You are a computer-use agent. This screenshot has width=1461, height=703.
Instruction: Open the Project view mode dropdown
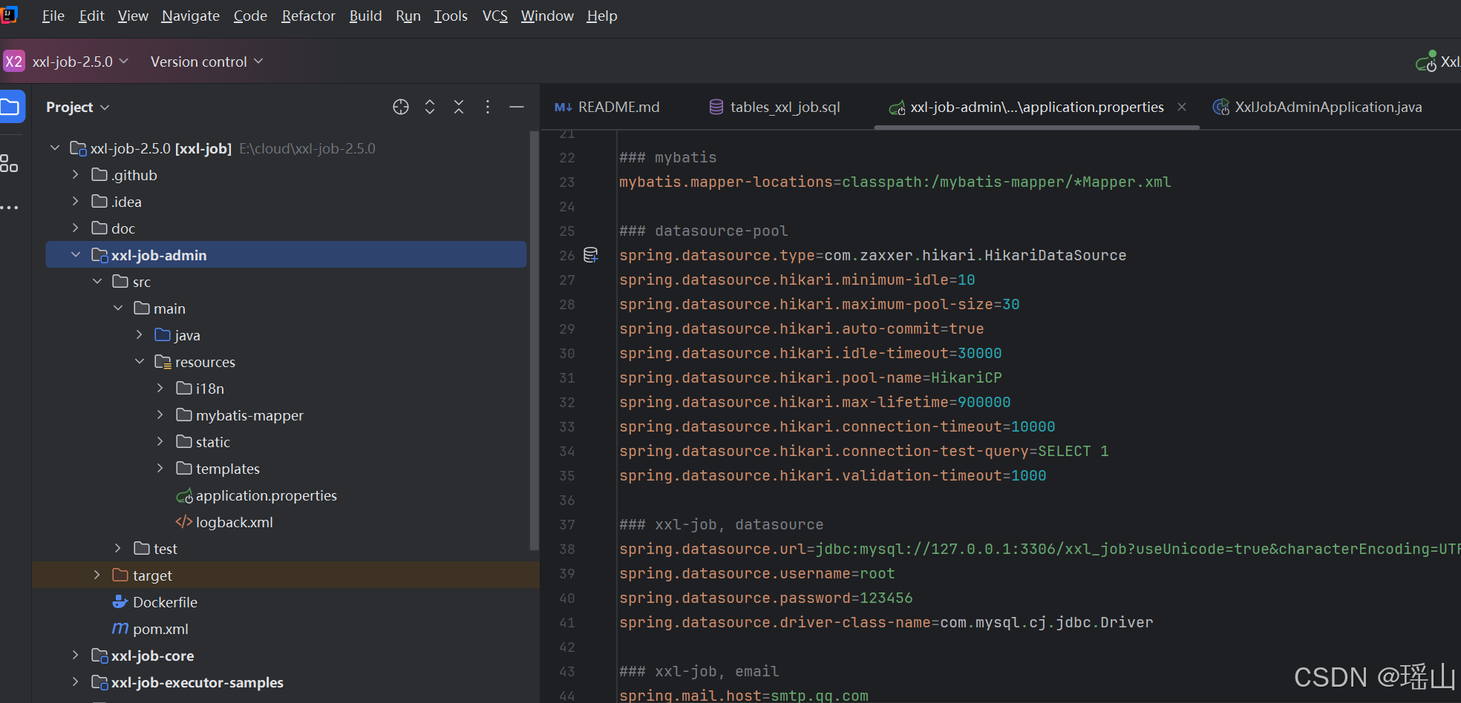[78, 107]
